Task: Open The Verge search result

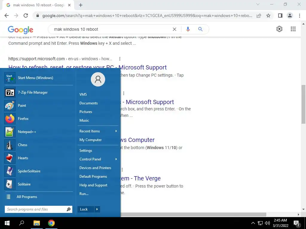Action: pos(140,178)
